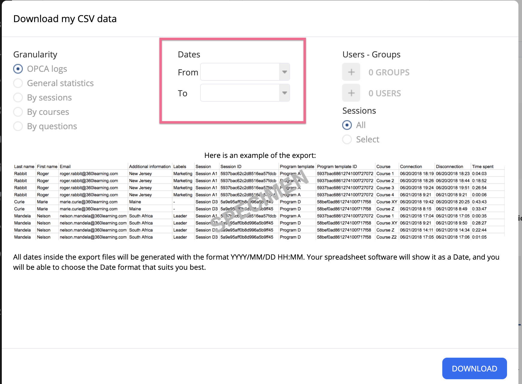Click the Dates section heading
The image size is (522, 384).
pos(189,54)
